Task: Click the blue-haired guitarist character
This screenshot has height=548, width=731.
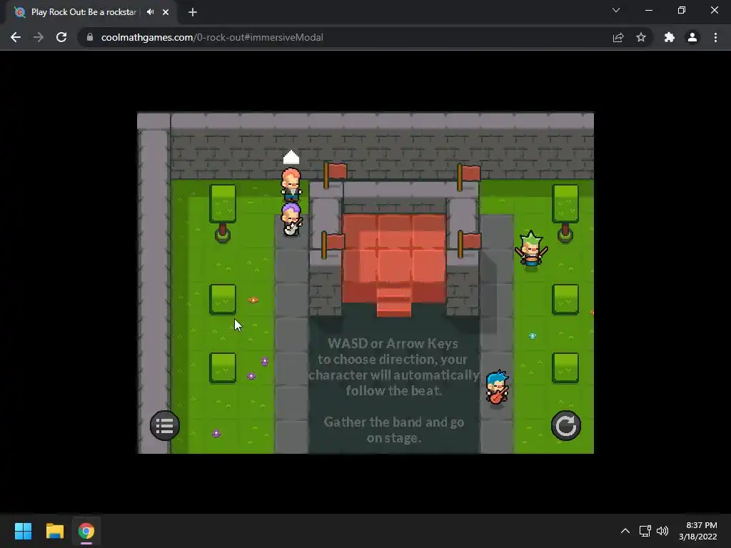Action: pyautogui.click(x=497, y=387)
